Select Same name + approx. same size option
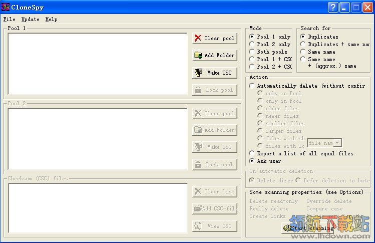375x243 pixels. tap(303, 59)
